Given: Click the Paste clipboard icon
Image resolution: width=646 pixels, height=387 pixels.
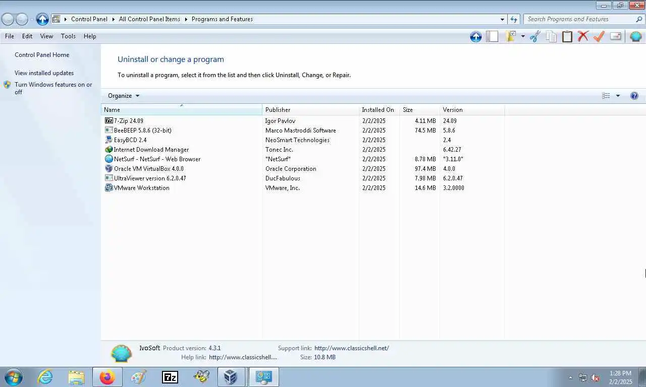Looking at the screenshot, I should point(567,36).
